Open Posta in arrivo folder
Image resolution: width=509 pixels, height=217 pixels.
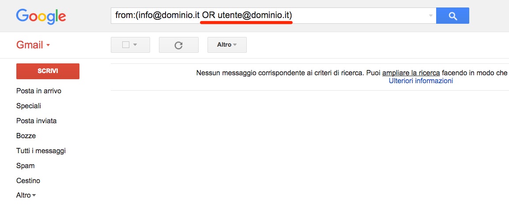point(39,91)
